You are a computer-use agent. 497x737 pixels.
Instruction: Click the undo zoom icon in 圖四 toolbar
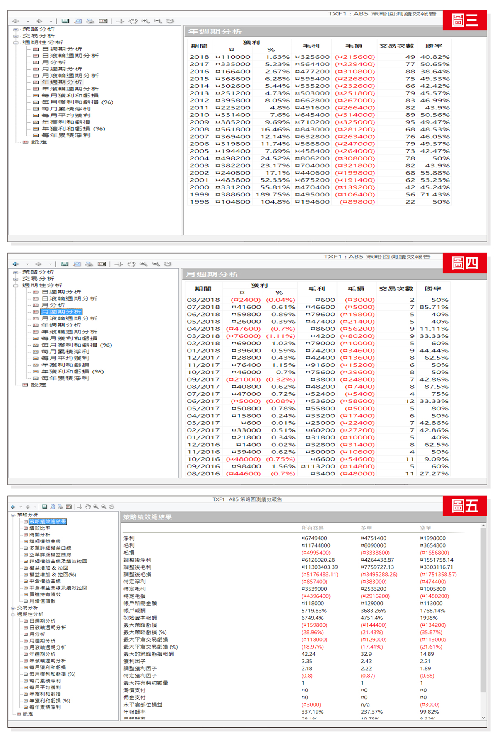[x=168, y=264]
